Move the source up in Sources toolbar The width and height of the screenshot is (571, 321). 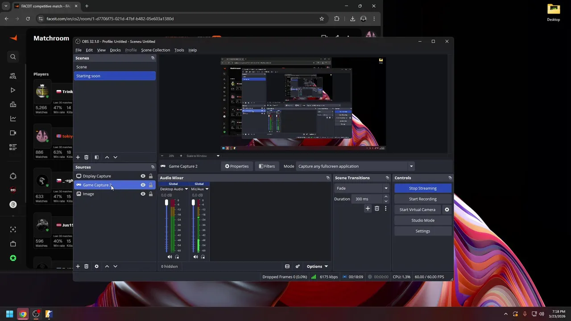(x=107, y=266)
